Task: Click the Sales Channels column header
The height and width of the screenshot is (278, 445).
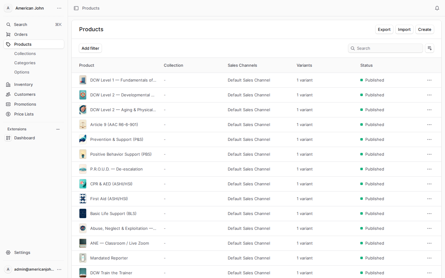Action: pyautogui.click(x=242, y=65)
